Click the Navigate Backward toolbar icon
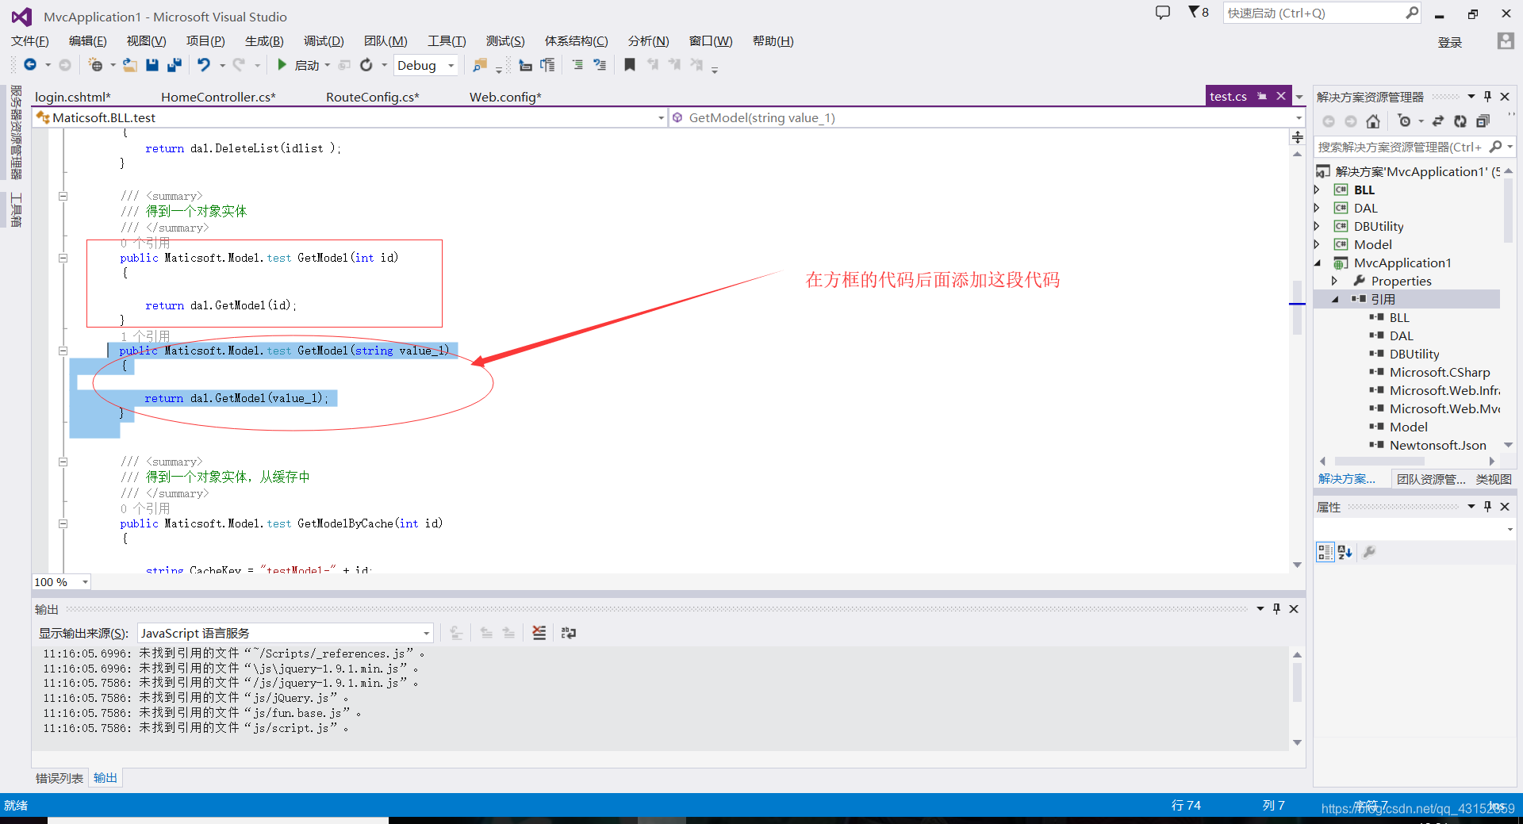1523x824 pixels. click(x=30, y=65)
